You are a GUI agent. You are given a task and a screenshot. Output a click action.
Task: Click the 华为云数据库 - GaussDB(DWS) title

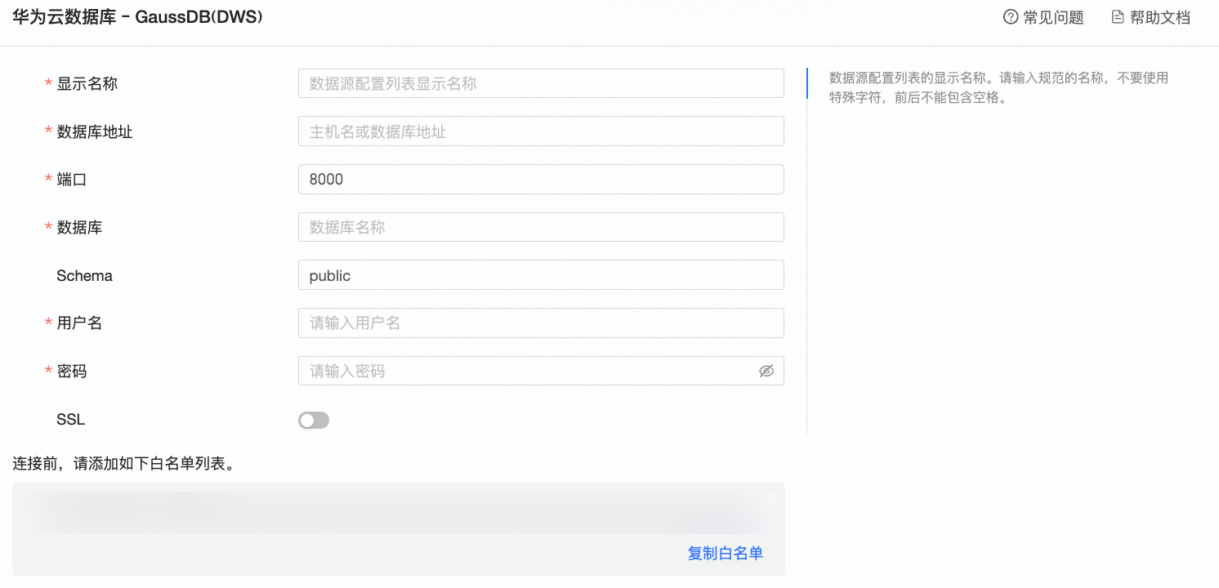[x=137, y=16]
